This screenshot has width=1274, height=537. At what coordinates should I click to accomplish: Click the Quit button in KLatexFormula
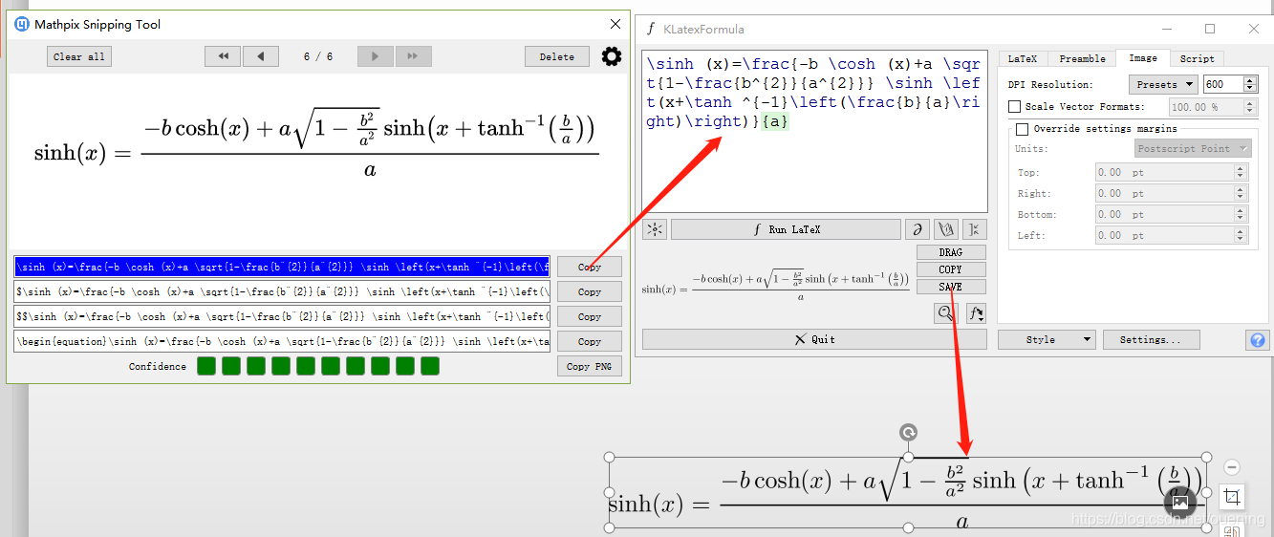(x=814, y=339)
